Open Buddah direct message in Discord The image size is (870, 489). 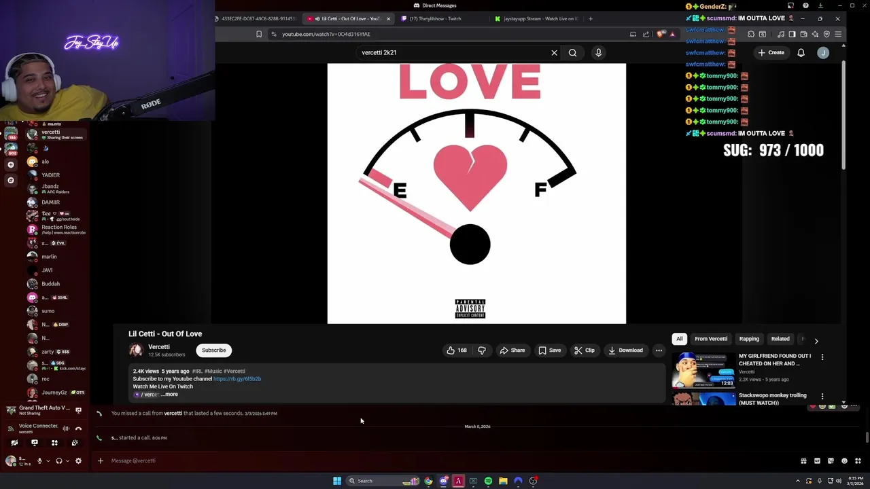pos(55,284)
